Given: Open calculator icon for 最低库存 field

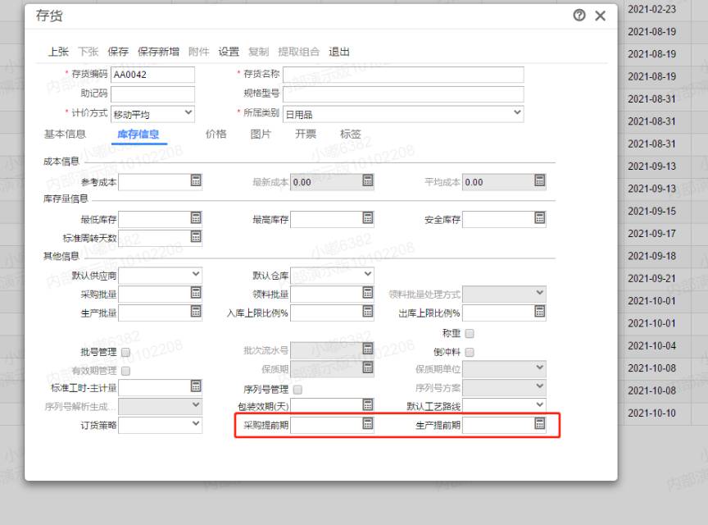Looking at the screenshot, I should click(196, 218).
